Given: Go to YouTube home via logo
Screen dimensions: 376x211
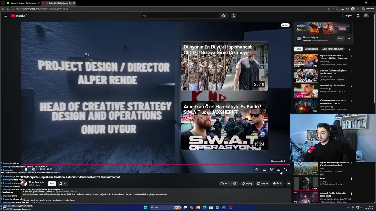Looking at the screenshot, I should (x=19, y=16).
